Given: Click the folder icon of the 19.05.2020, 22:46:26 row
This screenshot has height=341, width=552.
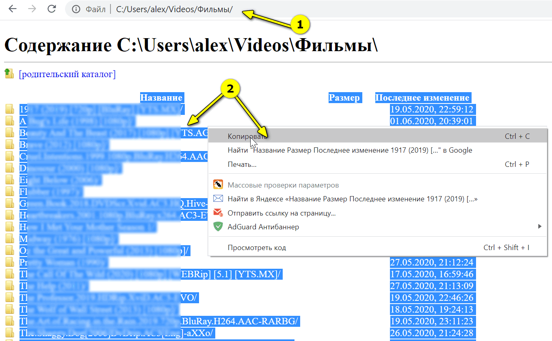Looking at the screenshot, I should 9,298.
